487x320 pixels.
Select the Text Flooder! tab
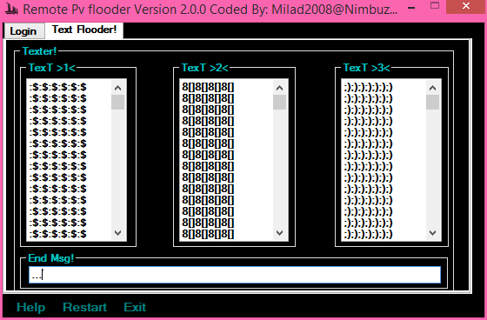pyautogui.click(x=84, y=30)
